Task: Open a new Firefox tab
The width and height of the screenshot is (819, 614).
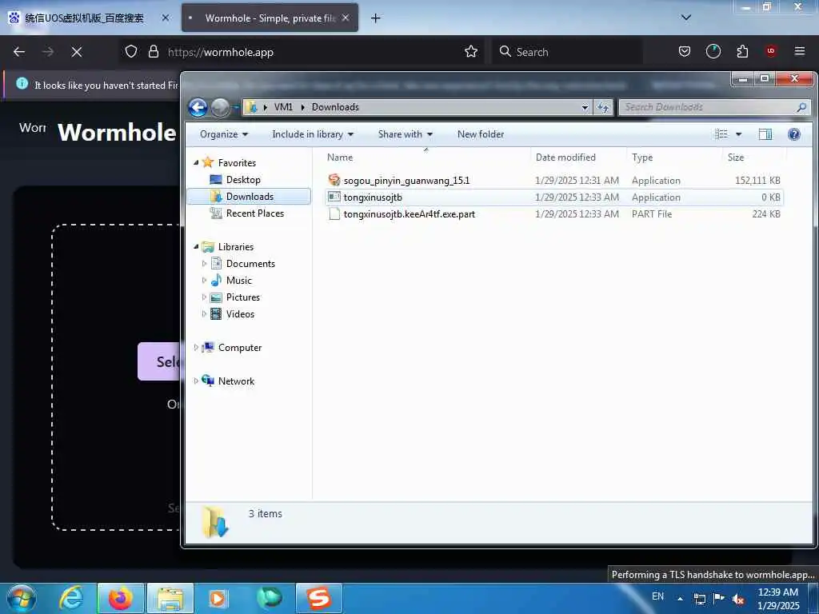Action: coord(375,18)
